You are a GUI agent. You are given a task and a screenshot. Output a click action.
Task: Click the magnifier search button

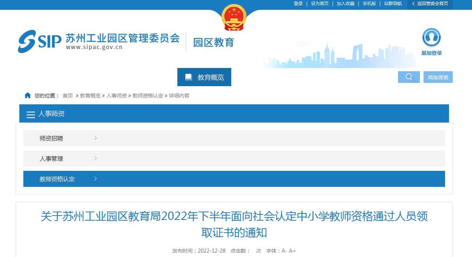pos(409,77)
